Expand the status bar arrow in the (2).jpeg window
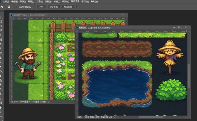The image size is (197, 121). point(49,102)
